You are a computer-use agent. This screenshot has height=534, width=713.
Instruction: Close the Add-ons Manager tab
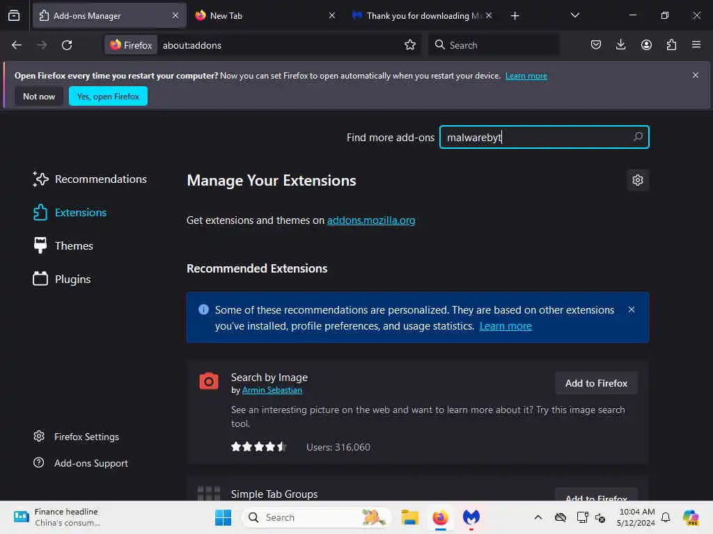tap(175, 15)
